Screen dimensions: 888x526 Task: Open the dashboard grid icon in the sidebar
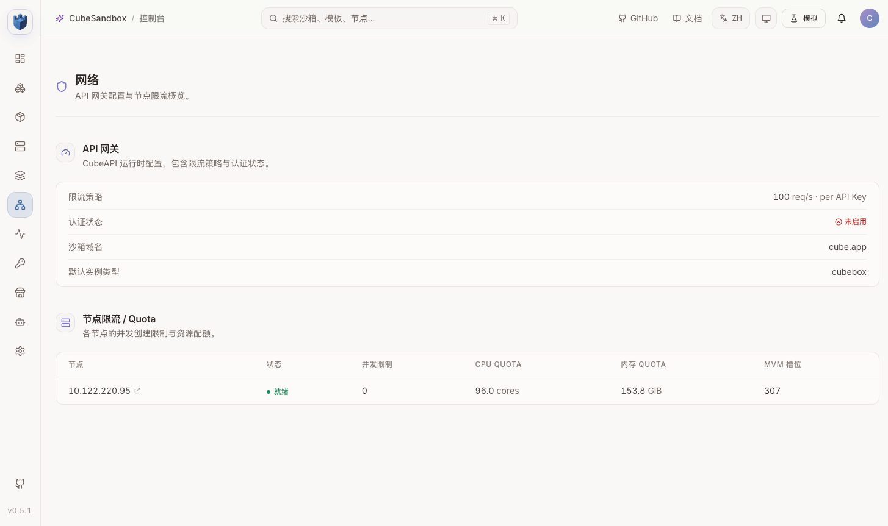click(x=20, y=59)
